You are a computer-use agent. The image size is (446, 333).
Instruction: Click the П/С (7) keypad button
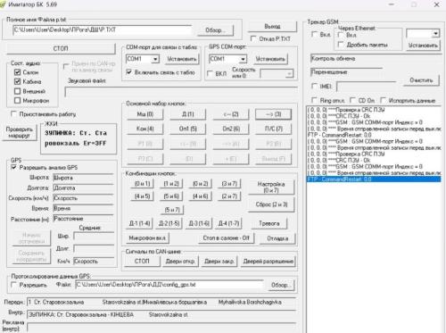(273, 129)
